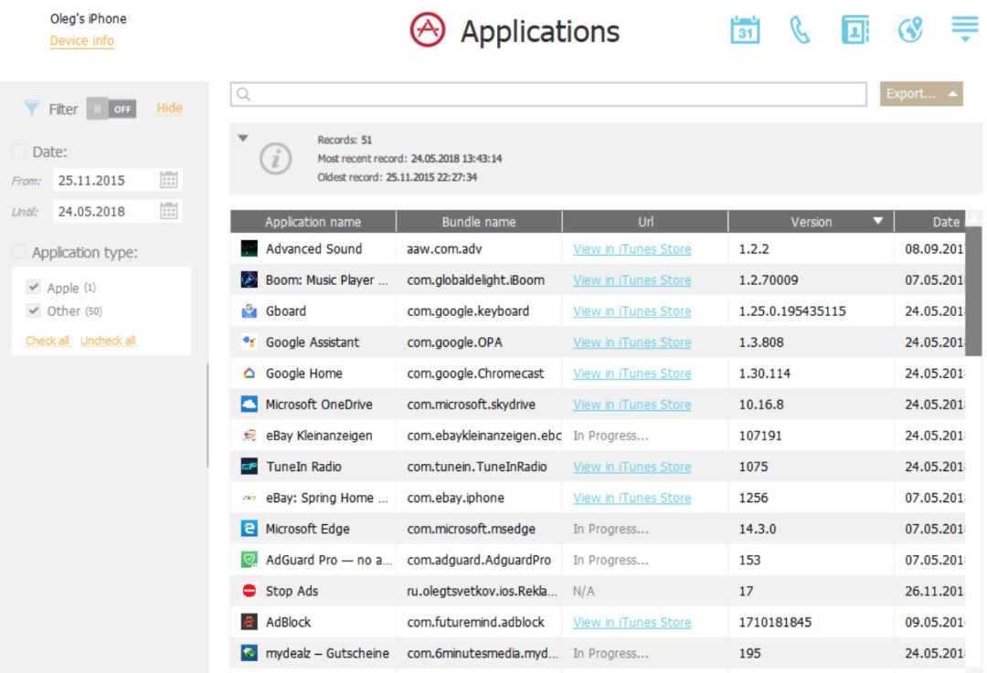This screenshot has width=987, height=673.
Task: Hide the filter panel
Action: (x=169, y=108)
